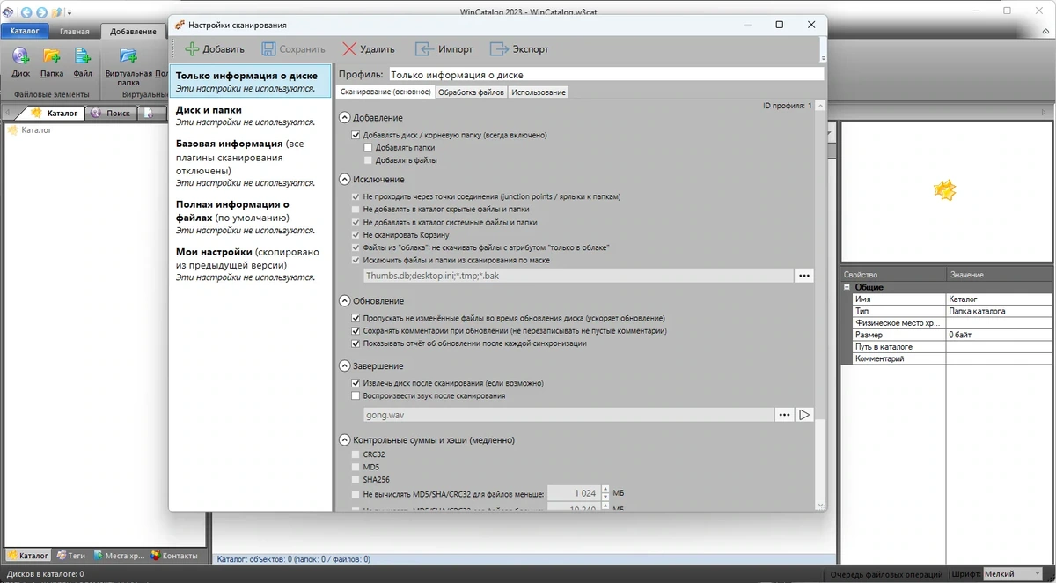The width and height of the screenshot is (1056, 583).
Task: Collapse the Общие property group
Action: (847, 287)
